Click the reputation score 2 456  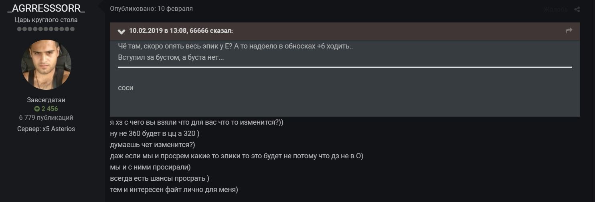(49, 109)
